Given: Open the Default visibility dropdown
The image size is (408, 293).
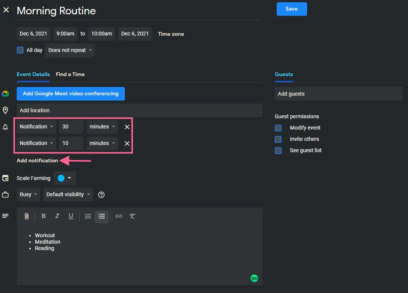Looking at the screenshot, I should point(68,194).
